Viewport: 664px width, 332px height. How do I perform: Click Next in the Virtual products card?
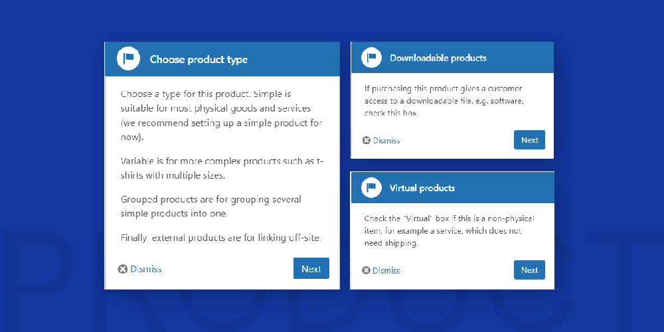(529, 270)
